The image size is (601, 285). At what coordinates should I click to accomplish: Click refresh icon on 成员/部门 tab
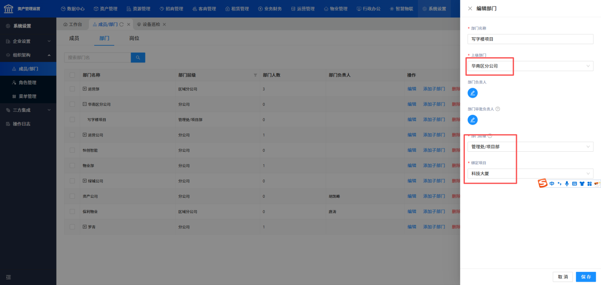tap(121, 24)
